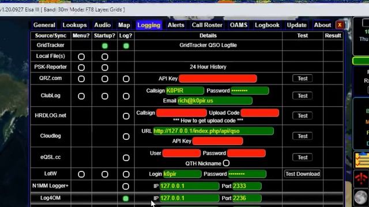Click the Cloudlog Test button

point(302,136)
